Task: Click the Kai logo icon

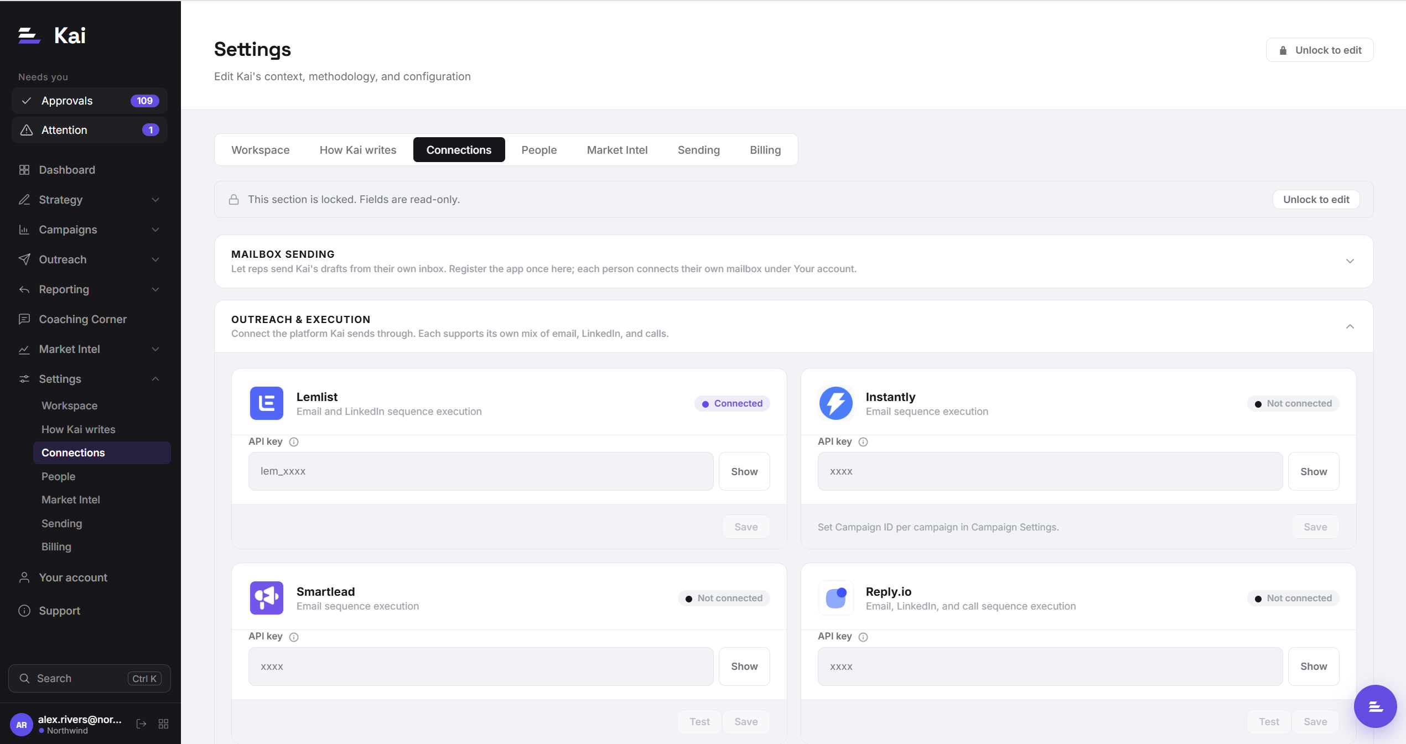Action: (x=29, y=35)
